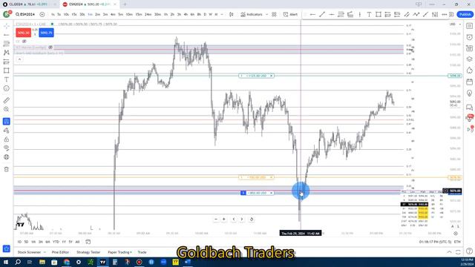The height and width of the screenshot is (267, 475).
Task: Expand the Indicators favorites arrow
Action: click(x=266, y=14)
